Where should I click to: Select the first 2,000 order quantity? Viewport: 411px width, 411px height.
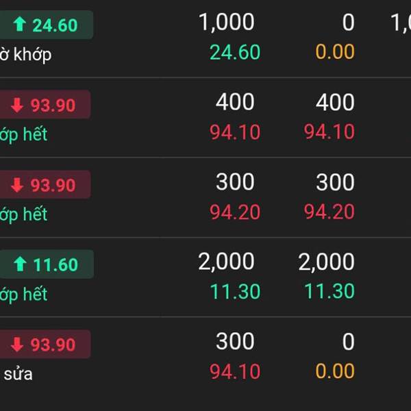tap(226, 262)
